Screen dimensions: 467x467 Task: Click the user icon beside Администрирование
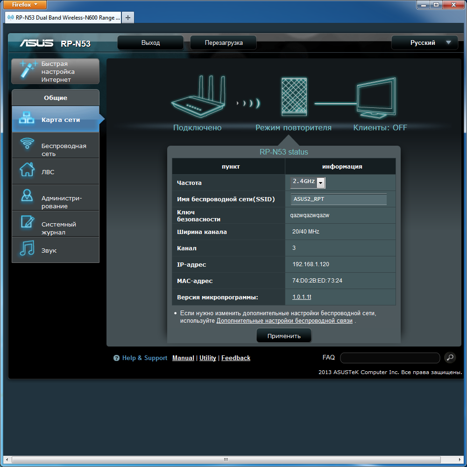pos(27,195)
